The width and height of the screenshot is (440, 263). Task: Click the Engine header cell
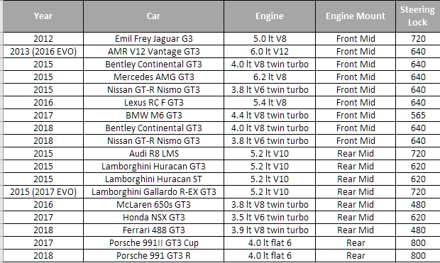click(270, 16)
